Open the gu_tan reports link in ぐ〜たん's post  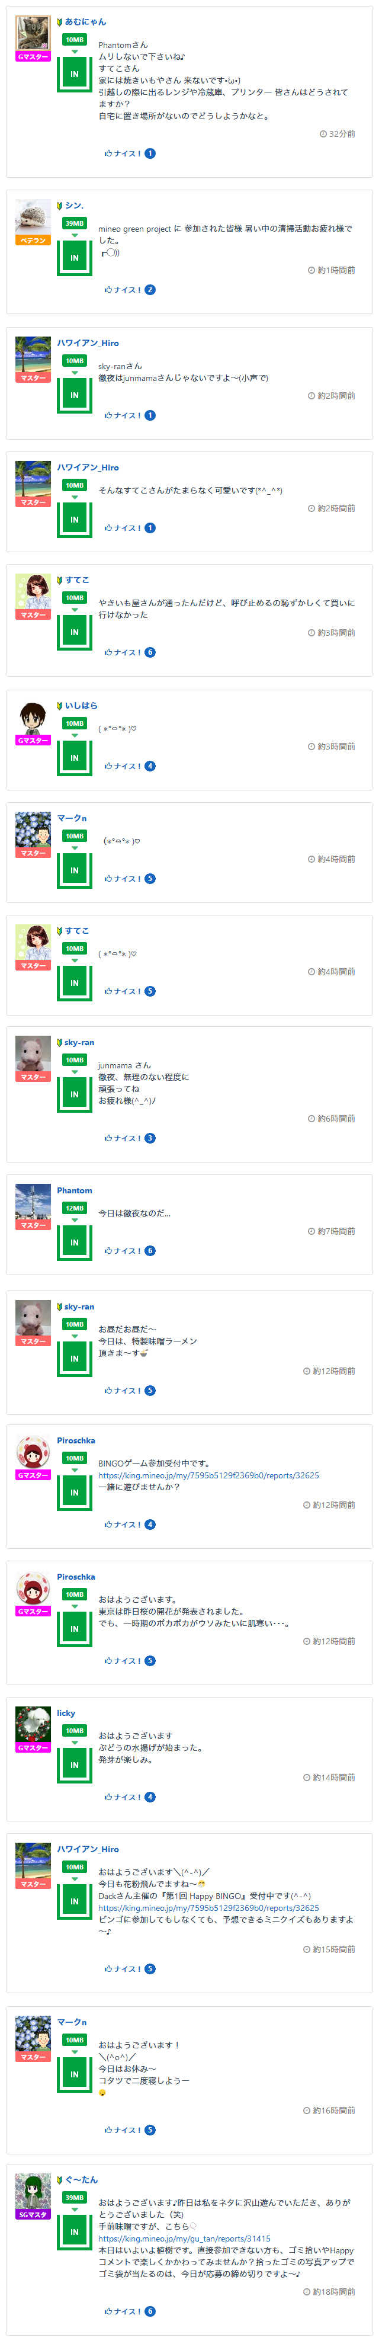click(x=184, y=2239)
